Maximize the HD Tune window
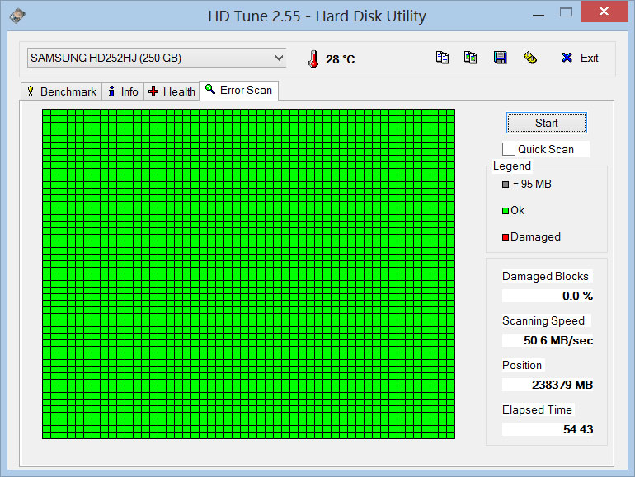 566,12
